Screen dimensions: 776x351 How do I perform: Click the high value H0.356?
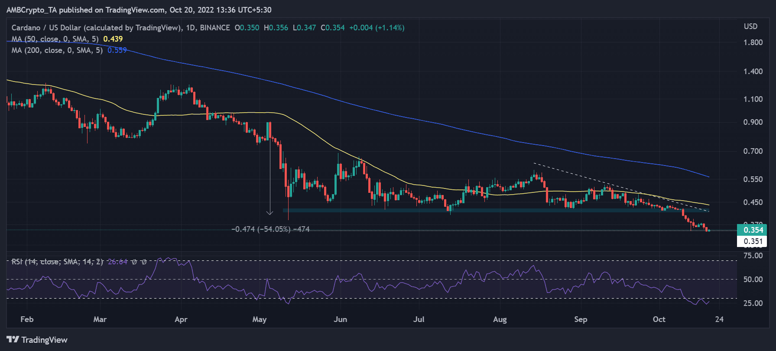click(x=276, y=28)
